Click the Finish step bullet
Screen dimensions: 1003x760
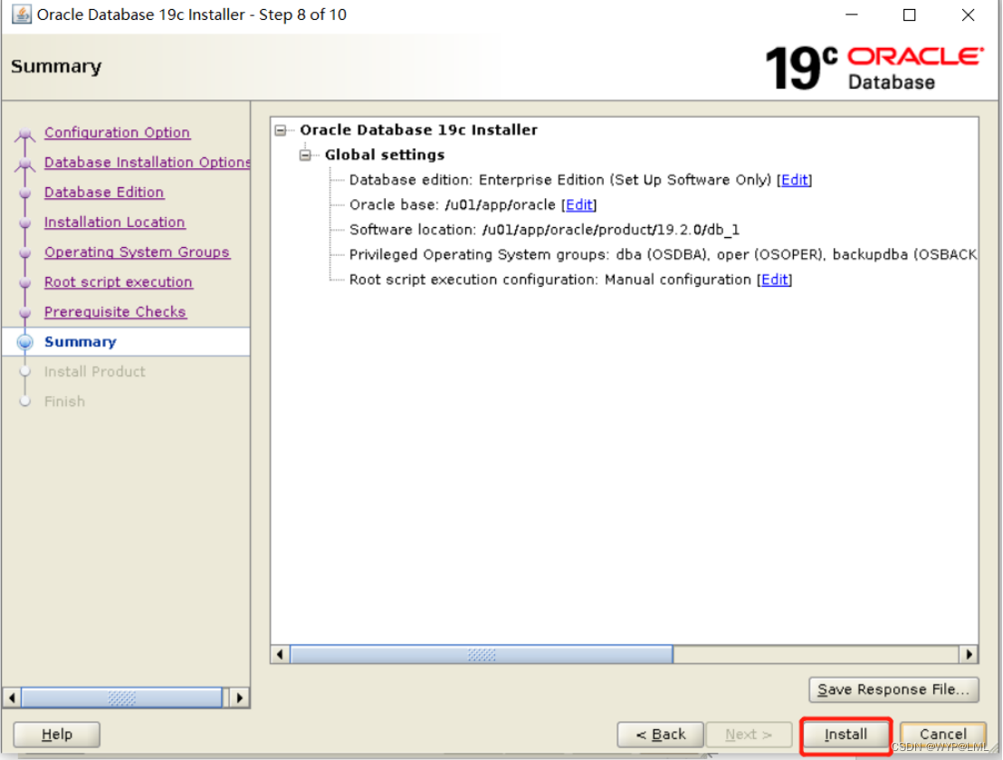[x=25, y=402]
